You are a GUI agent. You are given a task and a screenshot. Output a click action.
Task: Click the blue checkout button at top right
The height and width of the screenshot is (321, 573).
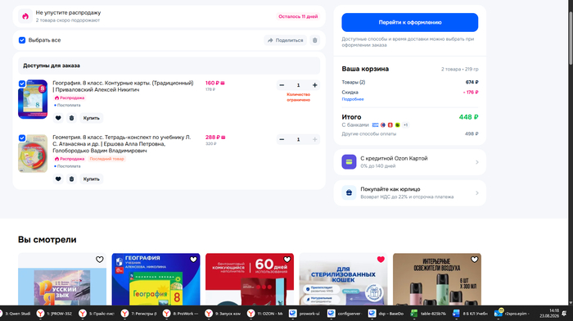409,22
